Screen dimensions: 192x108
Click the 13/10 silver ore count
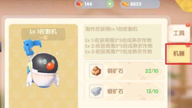click(x=152, y=91)
